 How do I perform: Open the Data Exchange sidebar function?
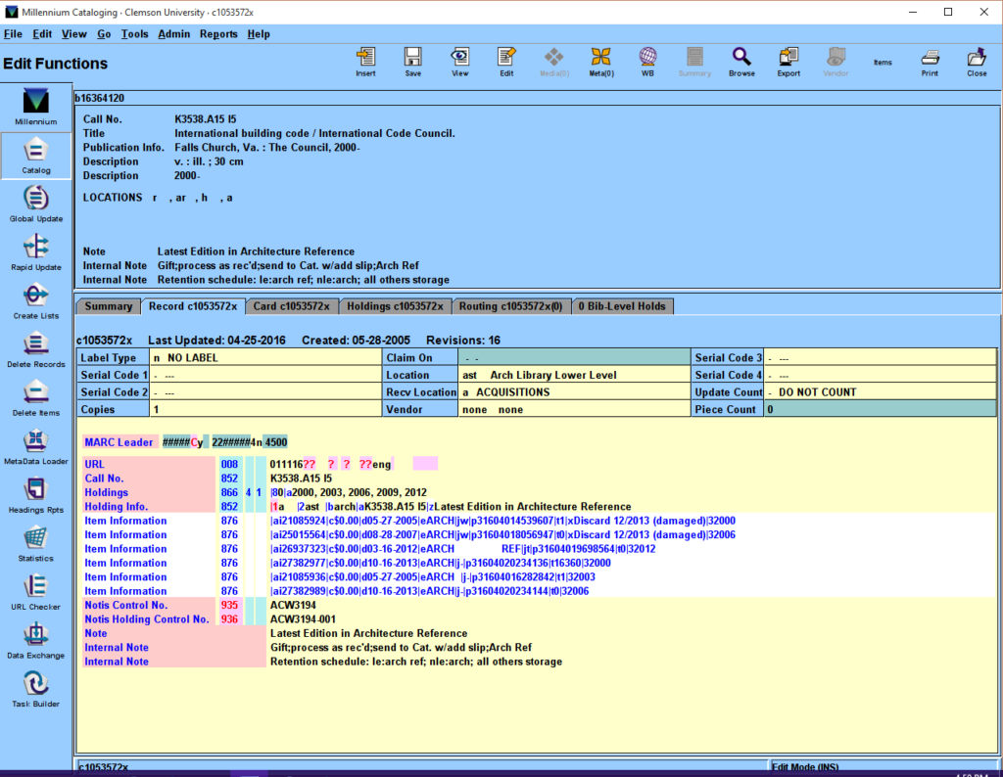tap(36, 639)
